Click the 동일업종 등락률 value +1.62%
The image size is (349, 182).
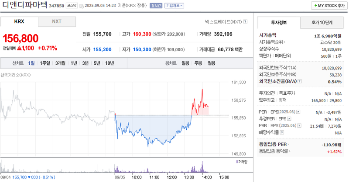[334, 152]
